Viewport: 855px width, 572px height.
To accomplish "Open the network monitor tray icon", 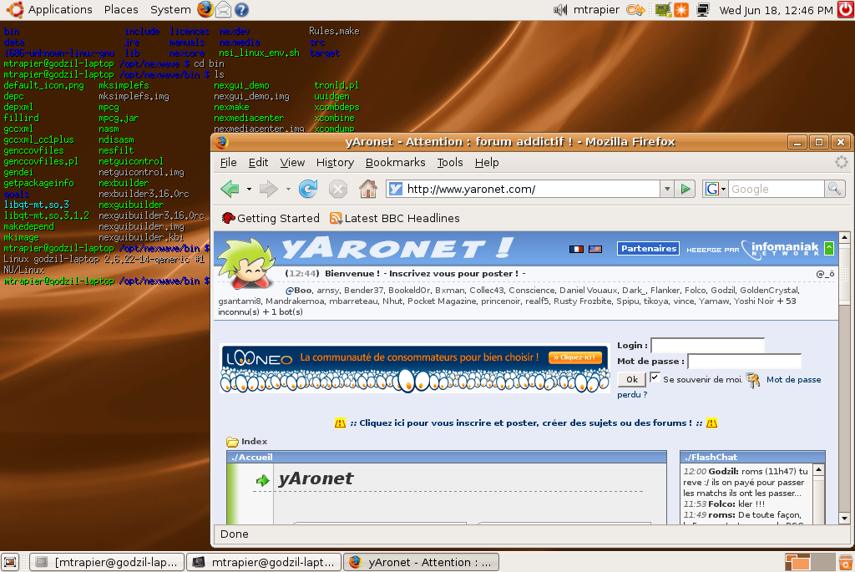I will (703, 9).
